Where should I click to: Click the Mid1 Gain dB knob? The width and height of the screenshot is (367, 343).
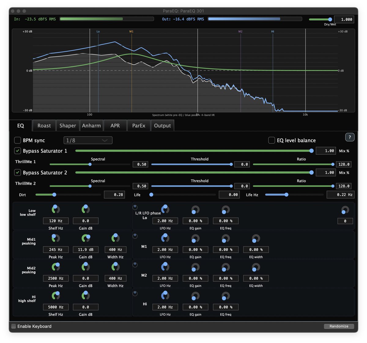click(x=86, y=238)
